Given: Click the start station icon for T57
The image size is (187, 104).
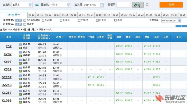Looking at the screenshot, I should [x=20, y=44].
